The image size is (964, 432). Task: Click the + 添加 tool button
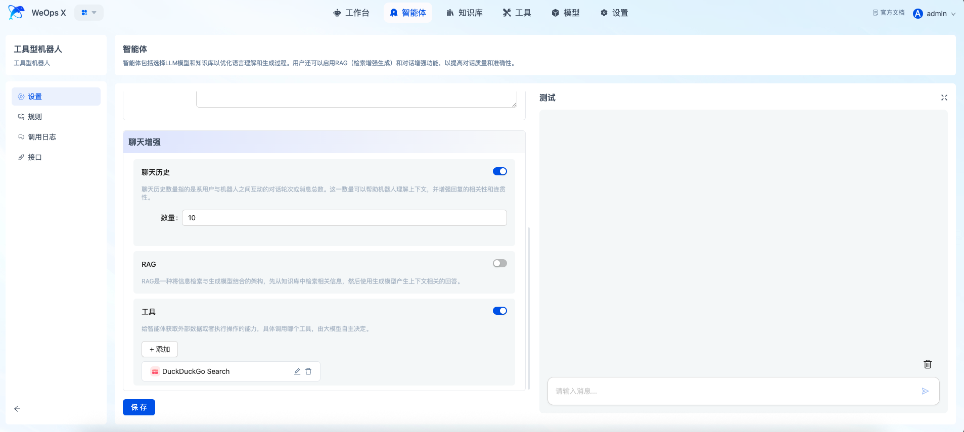(160, 349)
